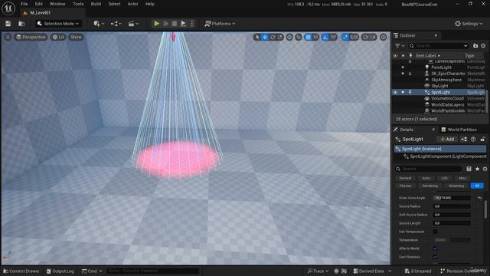Toggle visibility of the SpotLight row
Image resolution: width=490 pixels, height=276 pixels.
pyautogui.click(x=395, y=92)
